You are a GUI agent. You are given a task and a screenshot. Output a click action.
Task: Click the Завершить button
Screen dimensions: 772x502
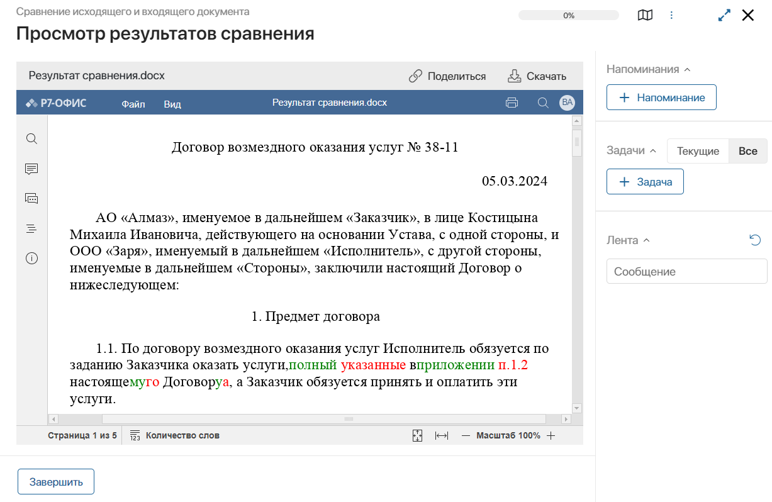click(55, 481)
